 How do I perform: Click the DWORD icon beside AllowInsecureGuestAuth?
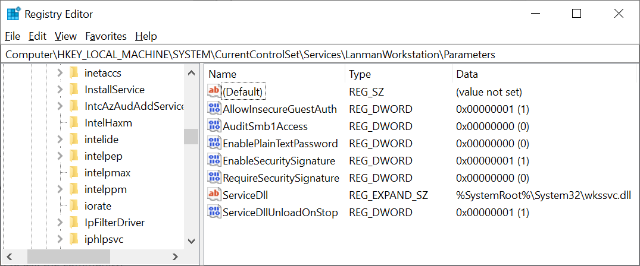coord(214,109)
